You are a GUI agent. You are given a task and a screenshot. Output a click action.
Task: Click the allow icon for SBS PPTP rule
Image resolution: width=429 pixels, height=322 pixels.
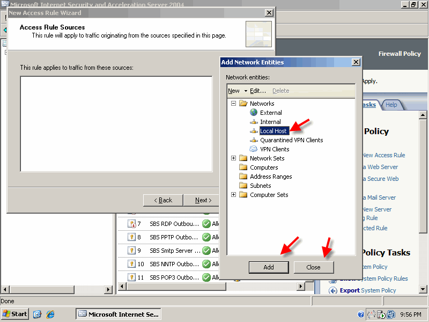pos(206,237)
